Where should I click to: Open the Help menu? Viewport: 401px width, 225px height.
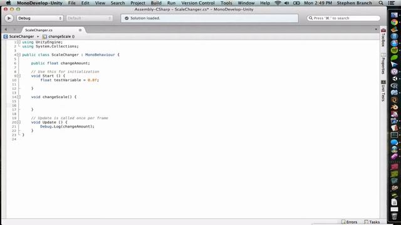click(265, 3)
